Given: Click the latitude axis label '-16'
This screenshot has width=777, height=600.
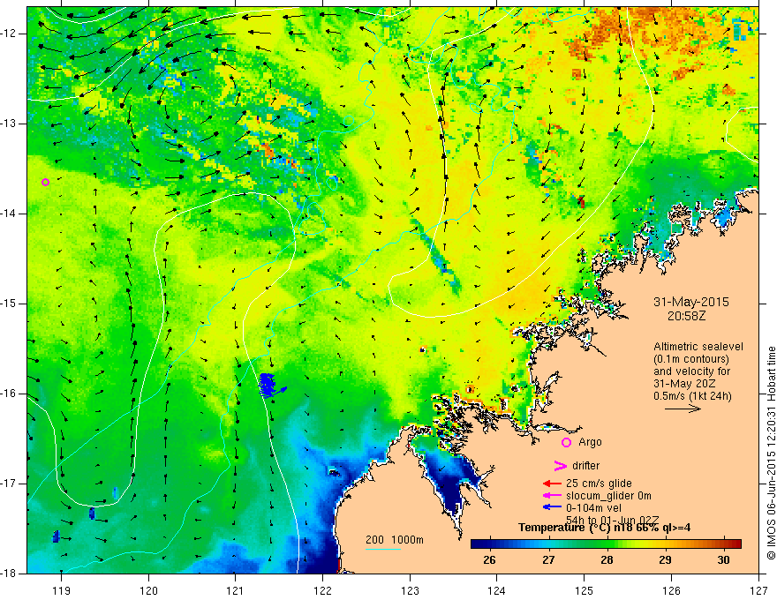Looking at the screenshot, I should click(9, 394).
